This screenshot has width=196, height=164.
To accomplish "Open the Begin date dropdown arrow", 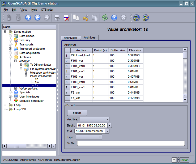I will (x=109, y=125).
